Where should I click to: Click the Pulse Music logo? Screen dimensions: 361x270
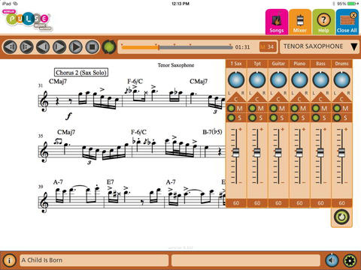pyautogui.click(x=27, y=20)
